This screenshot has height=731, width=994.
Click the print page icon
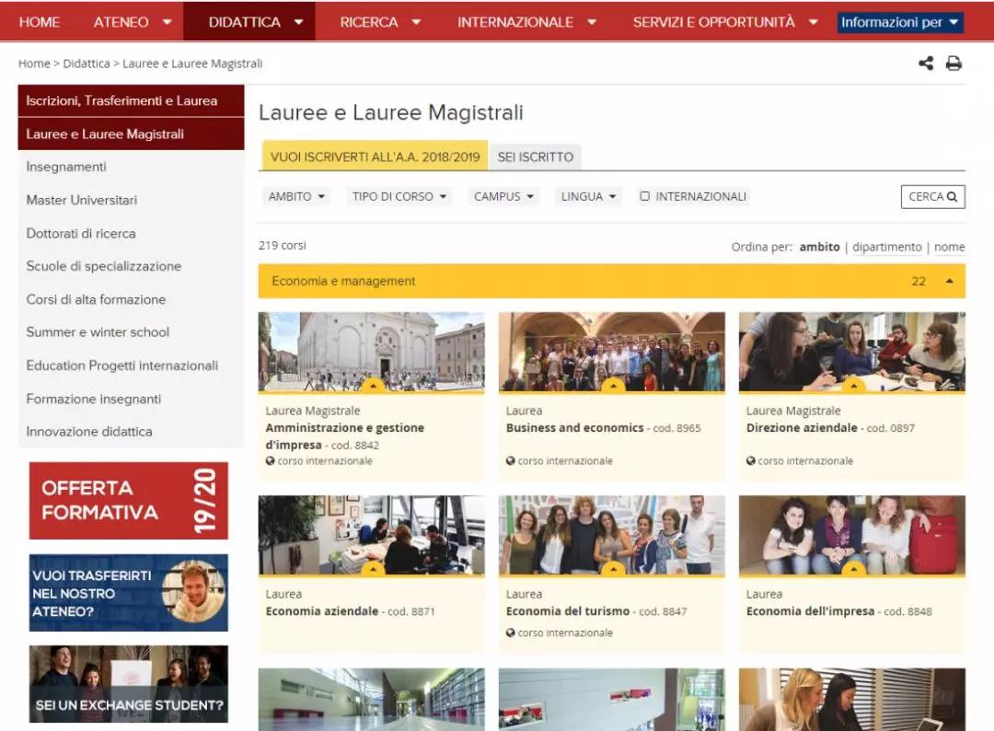click(x=954, y=64)
